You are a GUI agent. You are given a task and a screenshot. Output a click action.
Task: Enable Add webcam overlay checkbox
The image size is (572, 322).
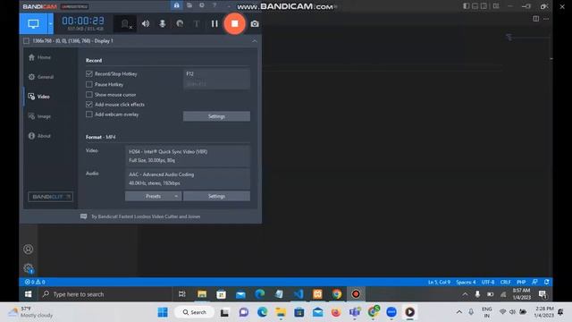pyautogui.click(x=89, y=114)
